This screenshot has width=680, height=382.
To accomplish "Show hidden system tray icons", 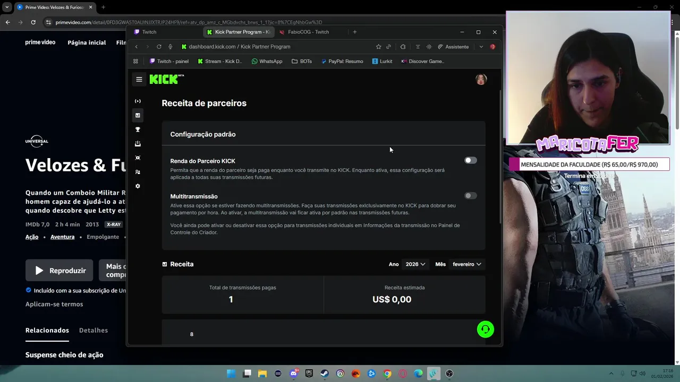I will click(x=611, y=374).
